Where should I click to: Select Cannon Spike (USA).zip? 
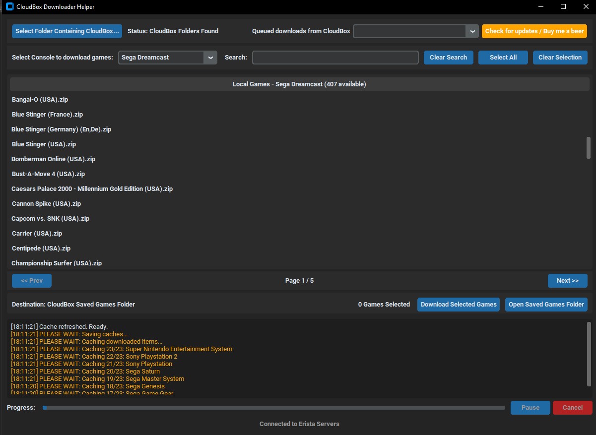[46, 204]
